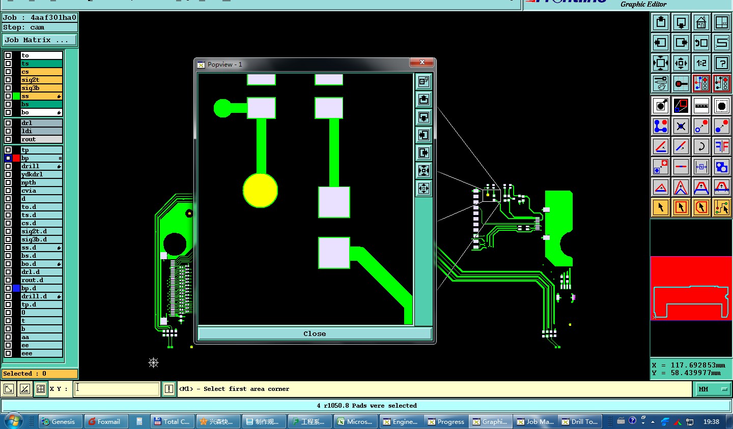The width and height of the screenshot is (733, 429).
Task: Switch to Progress taskbar window
Action: [446, 421]
